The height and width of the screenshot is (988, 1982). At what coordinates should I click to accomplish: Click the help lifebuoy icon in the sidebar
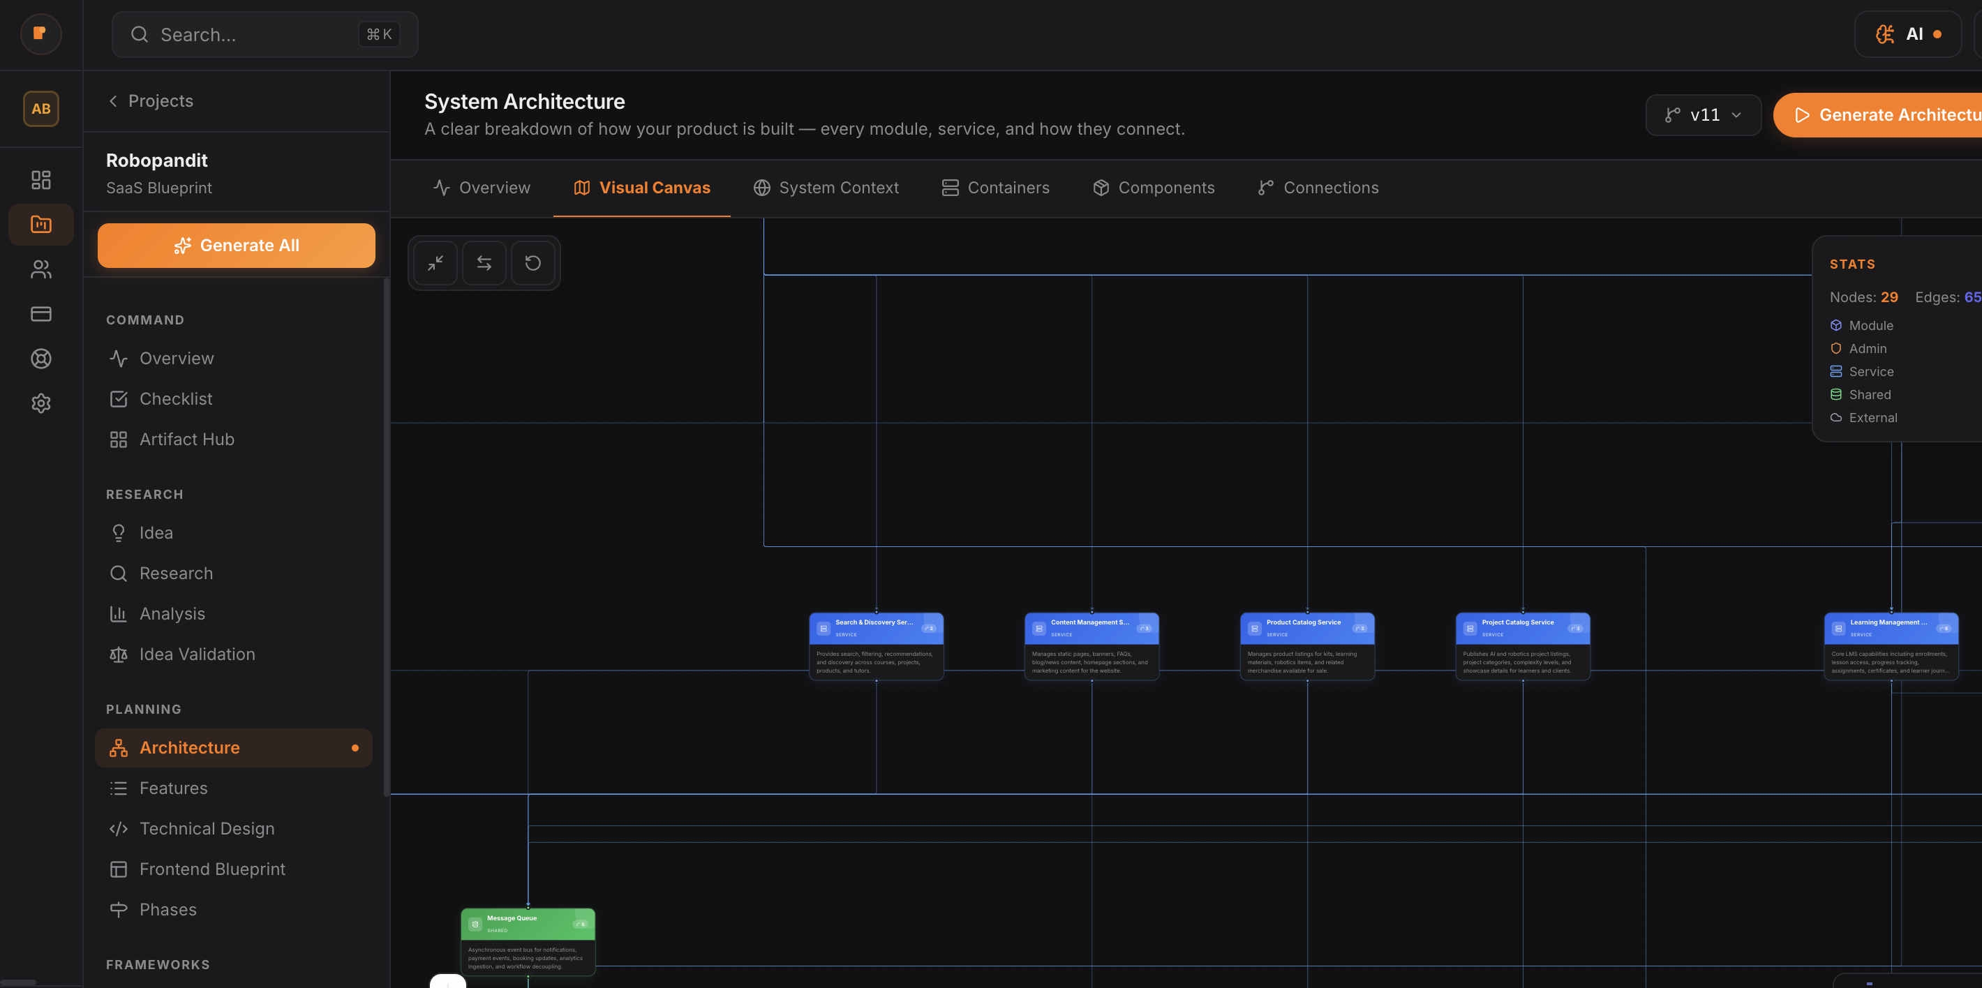[x=40, y=358]
